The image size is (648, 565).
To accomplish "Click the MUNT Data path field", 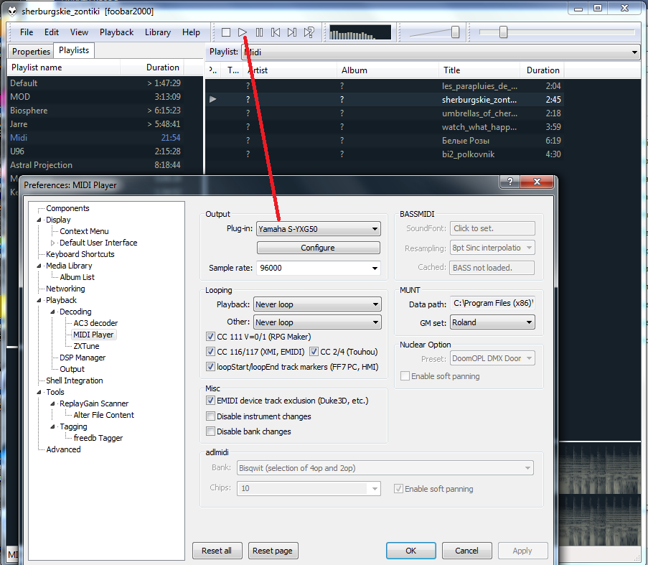I will coord(492,304).
